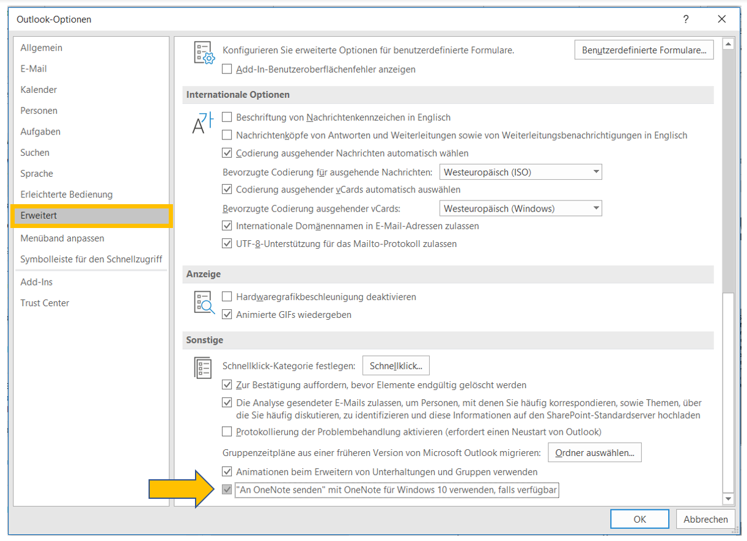Click the Sonstige list icon
Screen dimensions: 747x541
click(202, 368)
